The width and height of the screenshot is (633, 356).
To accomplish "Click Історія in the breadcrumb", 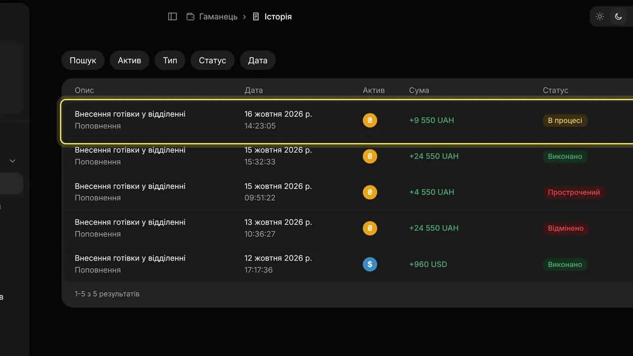I will 278,17.
